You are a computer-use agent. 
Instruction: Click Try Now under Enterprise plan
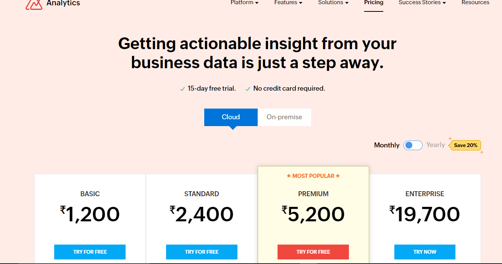pos(425,252)
